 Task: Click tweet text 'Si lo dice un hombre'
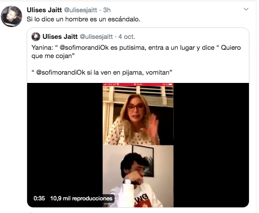[x=58, y=19]
